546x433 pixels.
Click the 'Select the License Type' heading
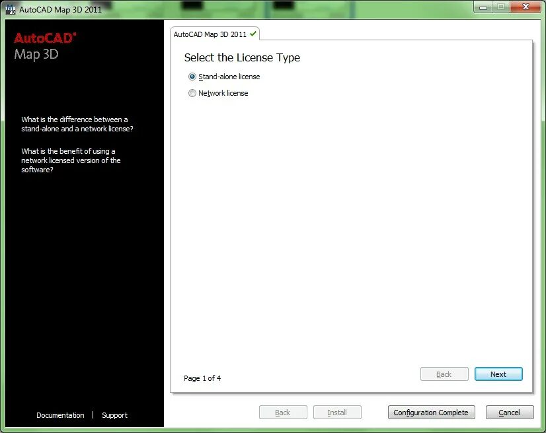pyautogui.click(x=242, y=57)
